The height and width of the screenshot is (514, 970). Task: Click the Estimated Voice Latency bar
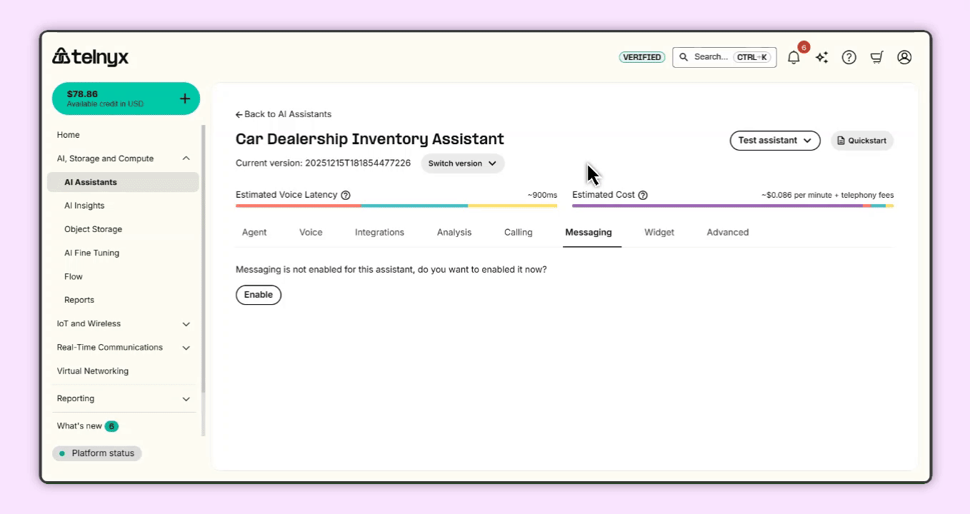point(396,206)
